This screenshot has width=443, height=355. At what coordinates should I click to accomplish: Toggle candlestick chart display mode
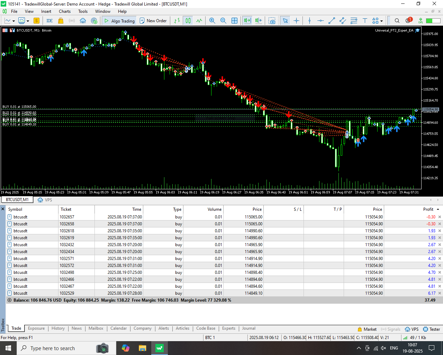(x=188, y=21)
